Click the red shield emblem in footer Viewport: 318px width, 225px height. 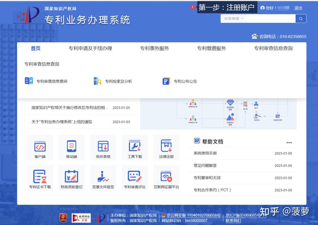pyautogui.click(x=63, y=218)
